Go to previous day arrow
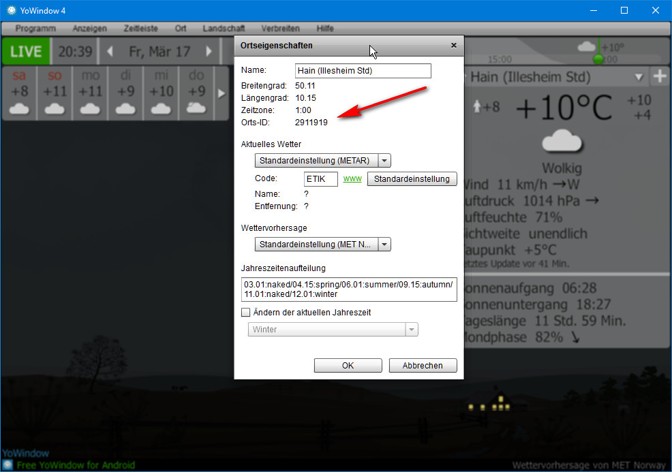Screen dimensions: 672x472 (x=110, y=52)
